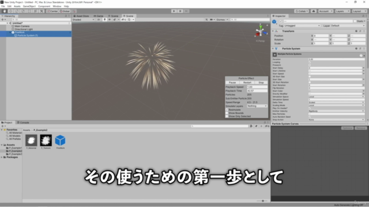Select the Hand tool in toolbar
Image resolution: width=369 pixels, height=207 pixels.
5,11
